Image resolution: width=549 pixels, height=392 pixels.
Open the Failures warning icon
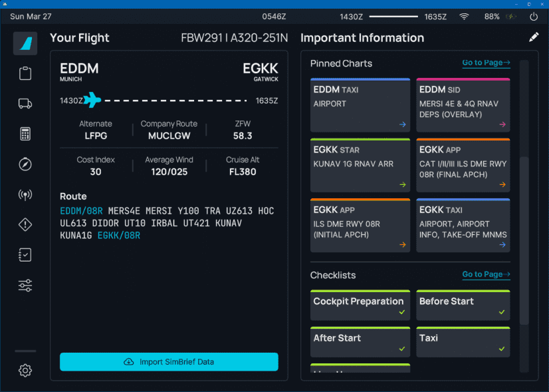(x=25, y=225)
